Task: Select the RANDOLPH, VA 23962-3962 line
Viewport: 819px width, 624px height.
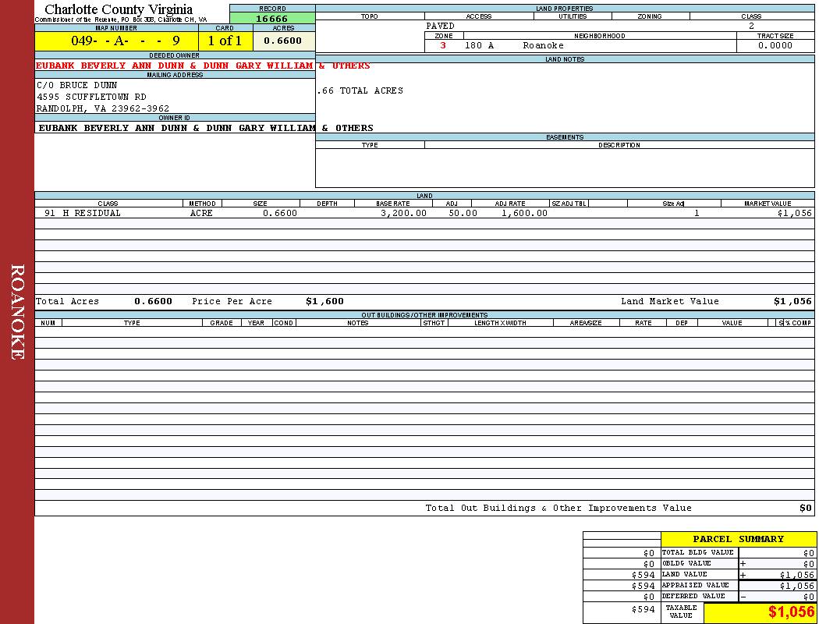Action: [x=103, y=108]
